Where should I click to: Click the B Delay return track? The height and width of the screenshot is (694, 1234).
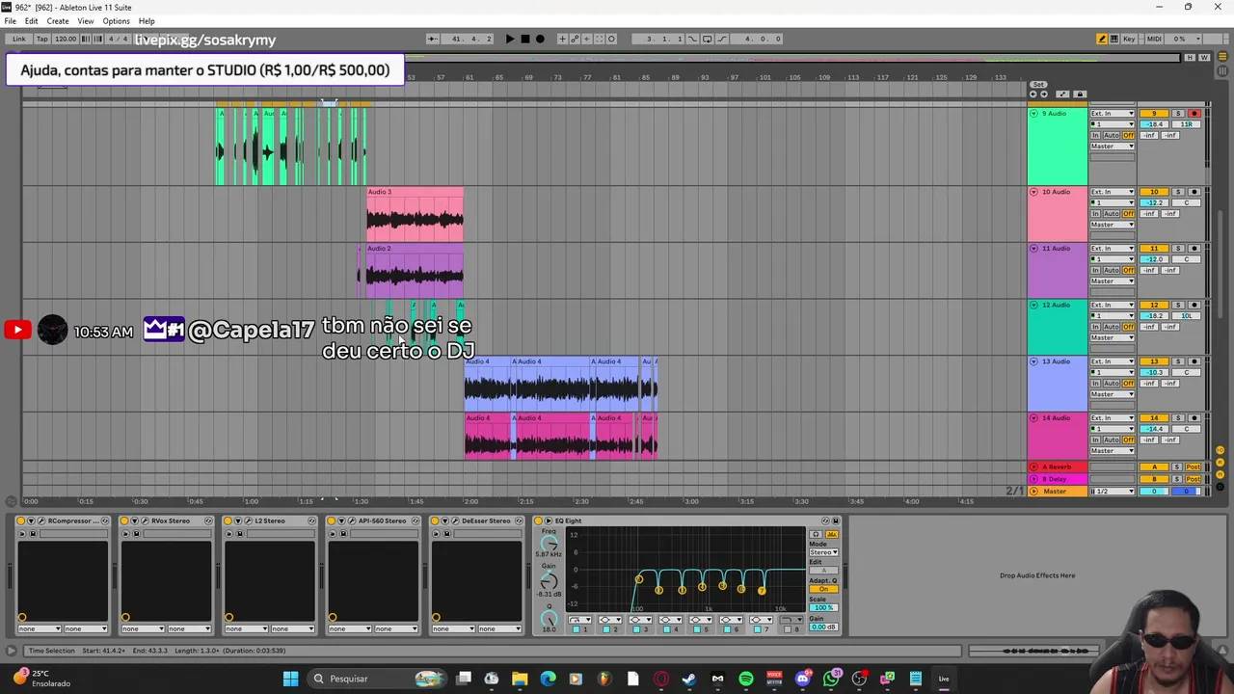coord(1057,479)
